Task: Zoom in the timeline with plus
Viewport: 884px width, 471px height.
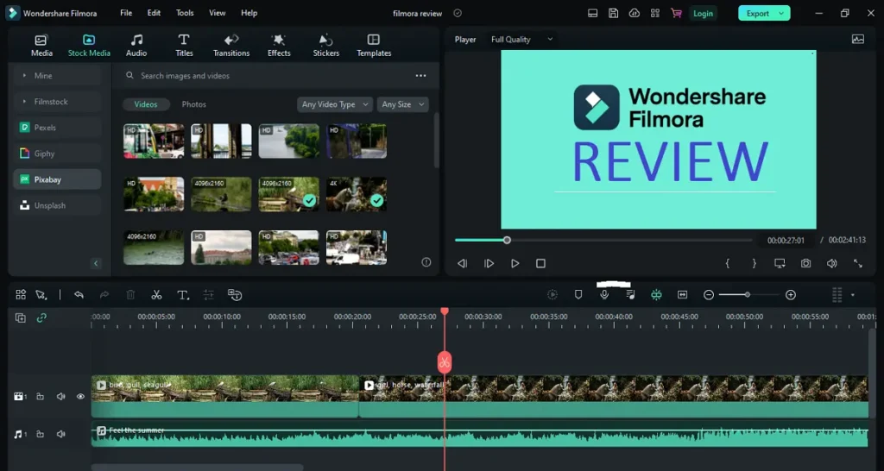Action: click(791, 295)
